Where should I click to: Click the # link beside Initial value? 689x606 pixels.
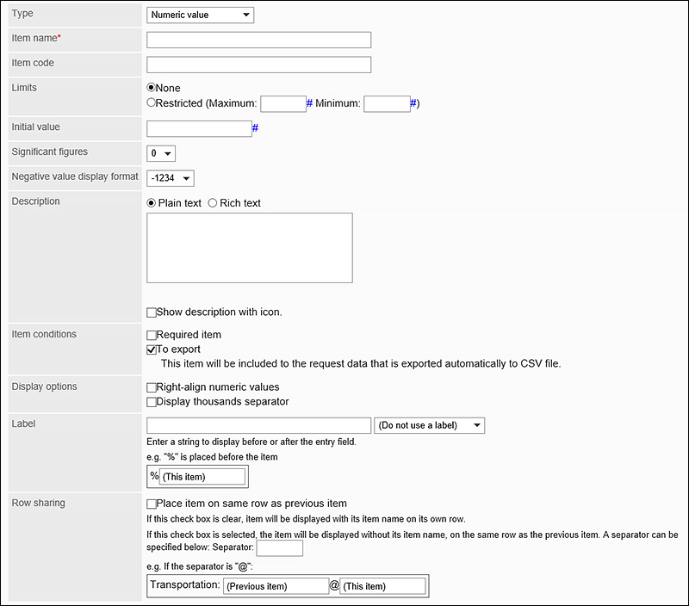[x=255, y=127]
